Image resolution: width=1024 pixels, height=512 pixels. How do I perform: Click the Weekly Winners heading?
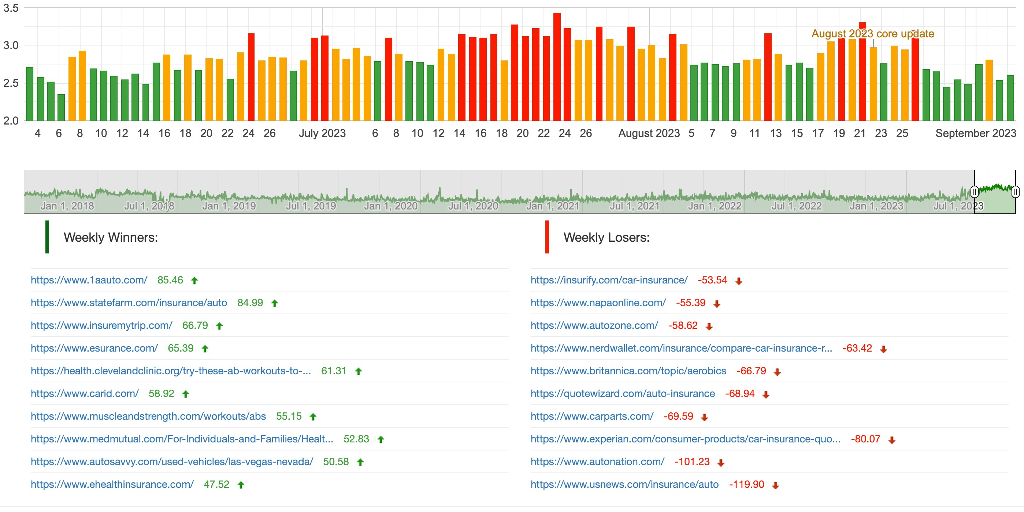(111, 237)
